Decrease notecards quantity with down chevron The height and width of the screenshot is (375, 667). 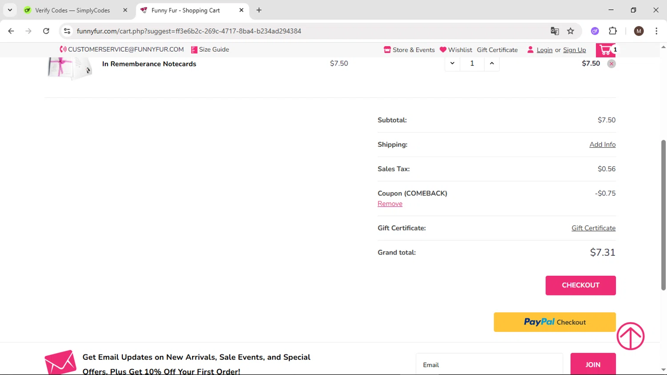(x=452, y=63)
